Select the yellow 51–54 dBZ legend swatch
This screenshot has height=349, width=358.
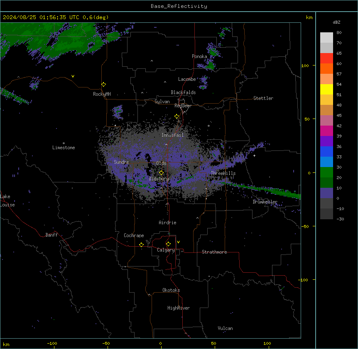point(326,89)
